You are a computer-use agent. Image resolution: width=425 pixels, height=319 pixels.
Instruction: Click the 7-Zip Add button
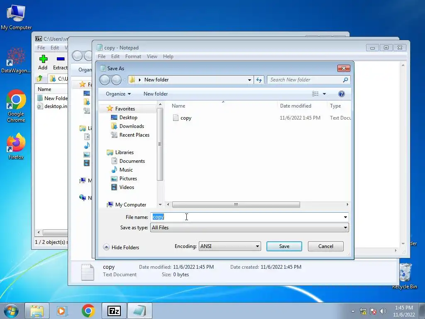click(43, 62)
